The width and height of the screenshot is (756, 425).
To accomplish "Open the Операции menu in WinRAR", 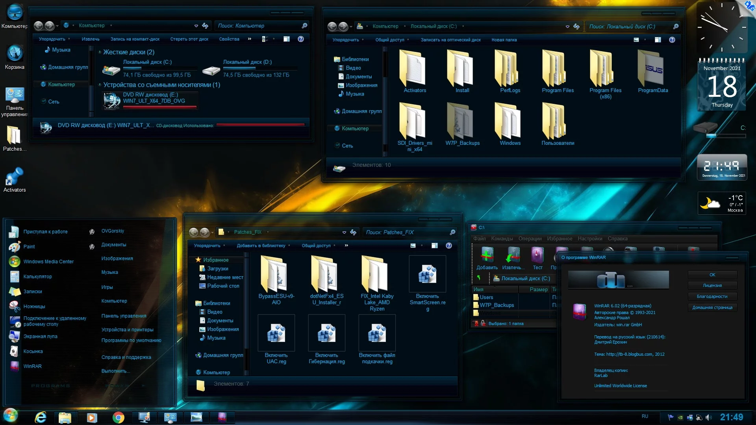I will pyautogui.click(x=530, y=238).
